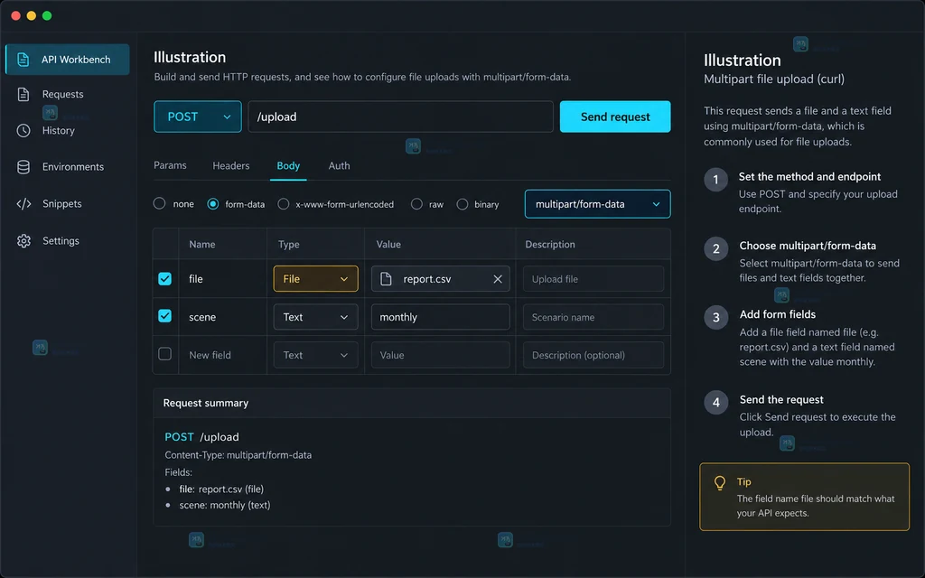Click the file icon beside report.csv
This screenshot has width=925, height=578.
386,278
